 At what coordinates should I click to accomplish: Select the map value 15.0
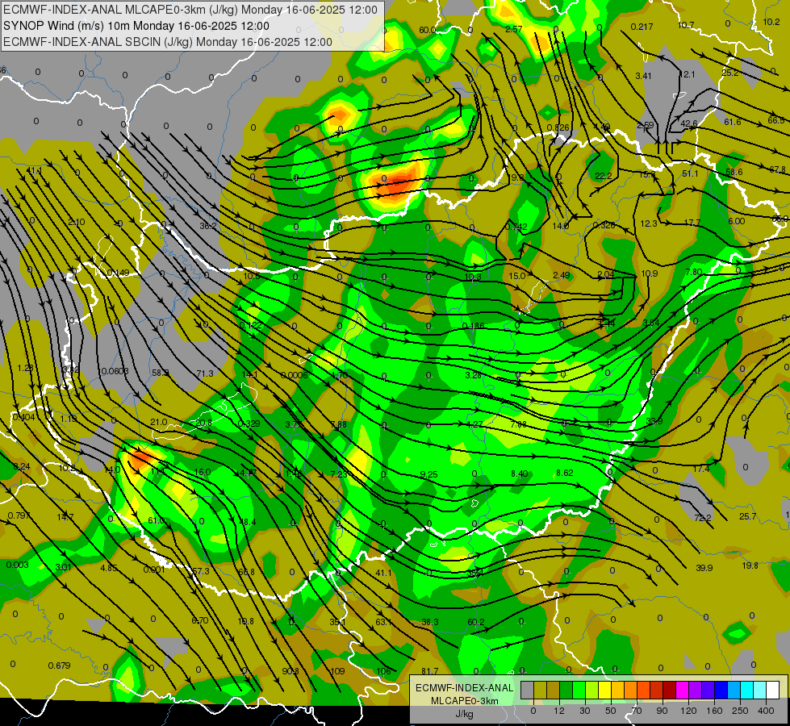(517, 276)
